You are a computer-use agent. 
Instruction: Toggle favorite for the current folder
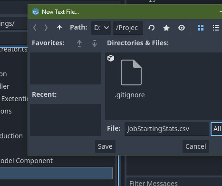click(166, 28)
